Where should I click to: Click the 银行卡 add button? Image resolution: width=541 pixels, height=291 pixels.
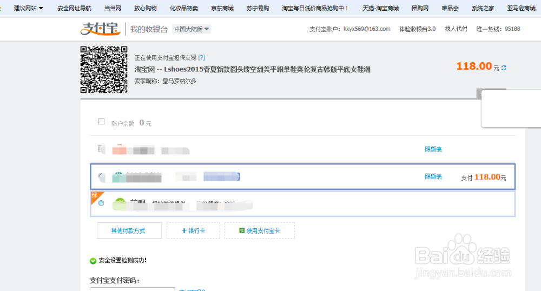coord(193,230)
